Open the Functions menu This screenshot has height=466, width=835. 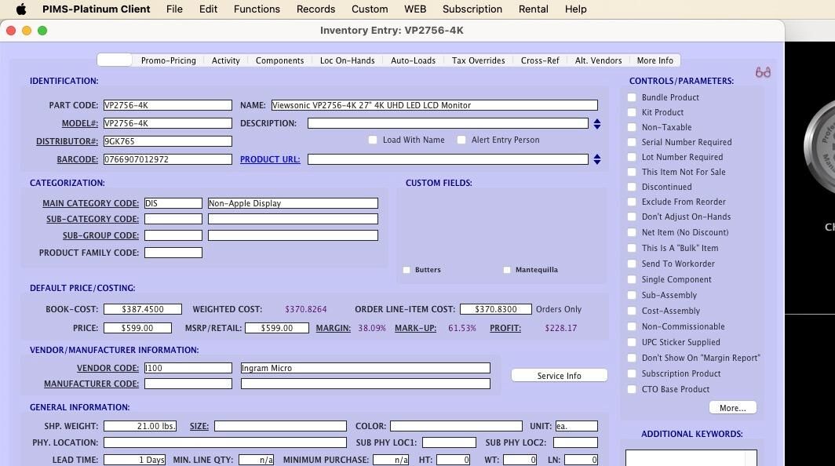(257, 9)
